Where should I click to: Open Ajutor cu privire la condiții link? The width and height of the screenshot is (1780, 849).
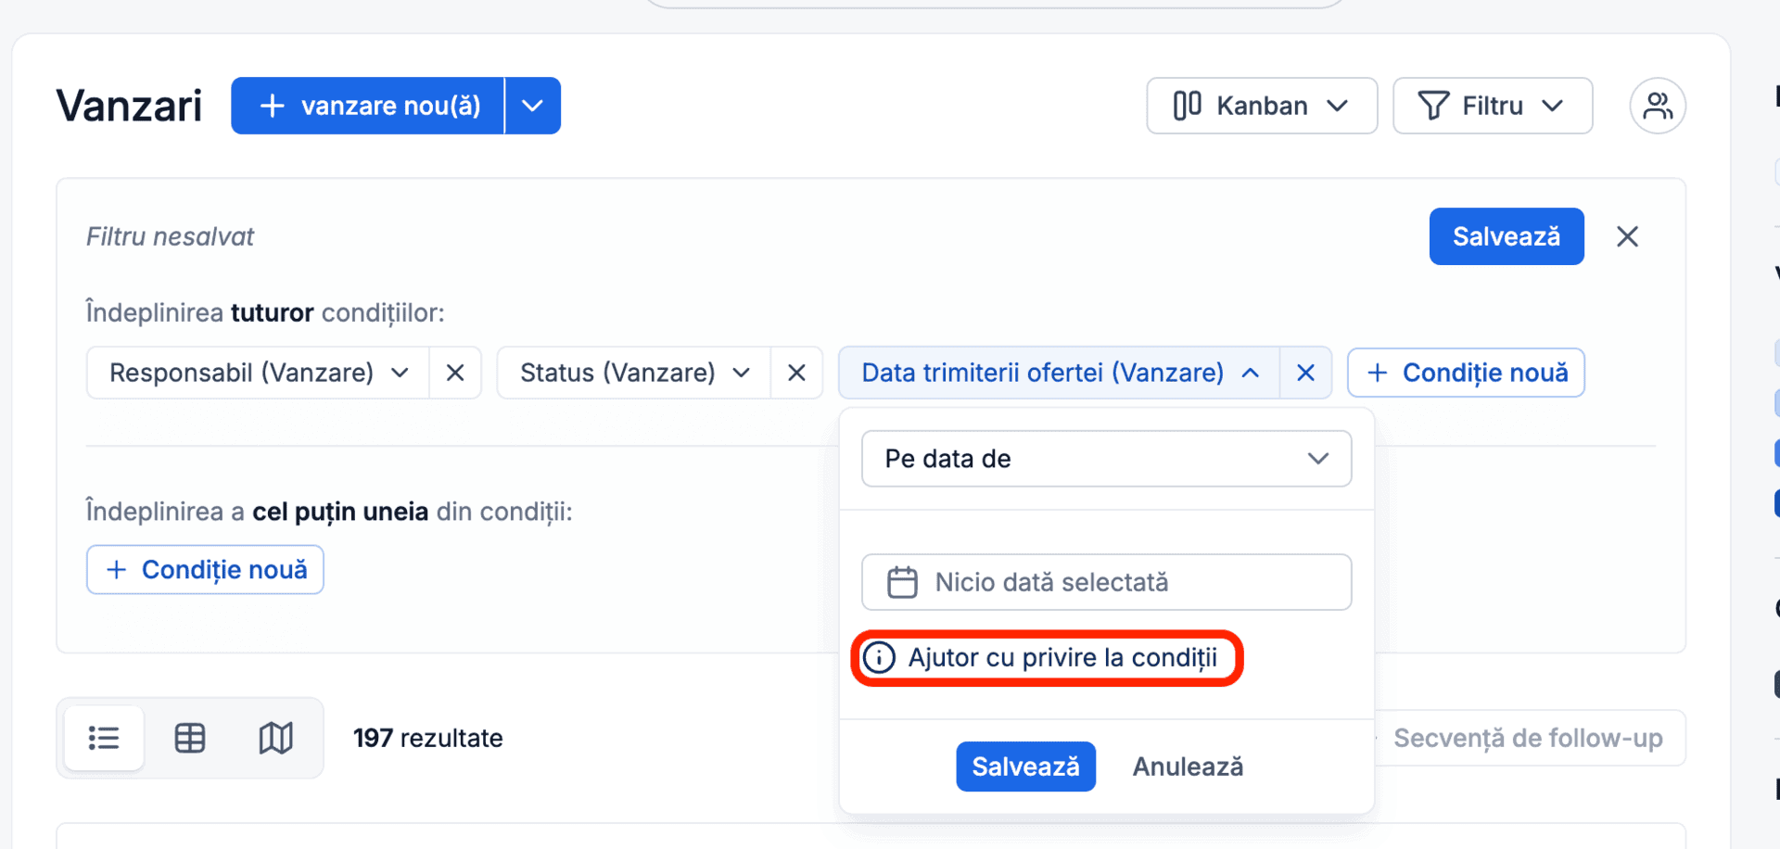1046,658
